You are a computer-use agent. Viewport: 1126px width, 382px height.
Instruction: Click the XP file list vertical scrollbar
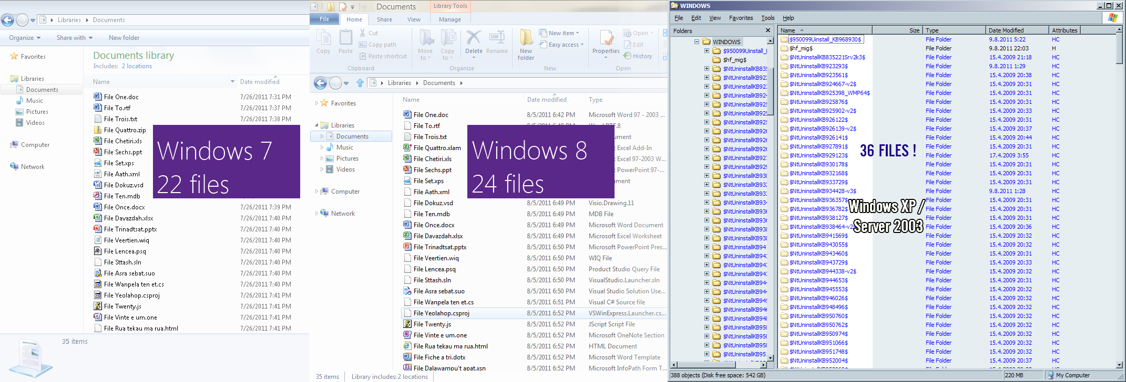point(1119,198)
